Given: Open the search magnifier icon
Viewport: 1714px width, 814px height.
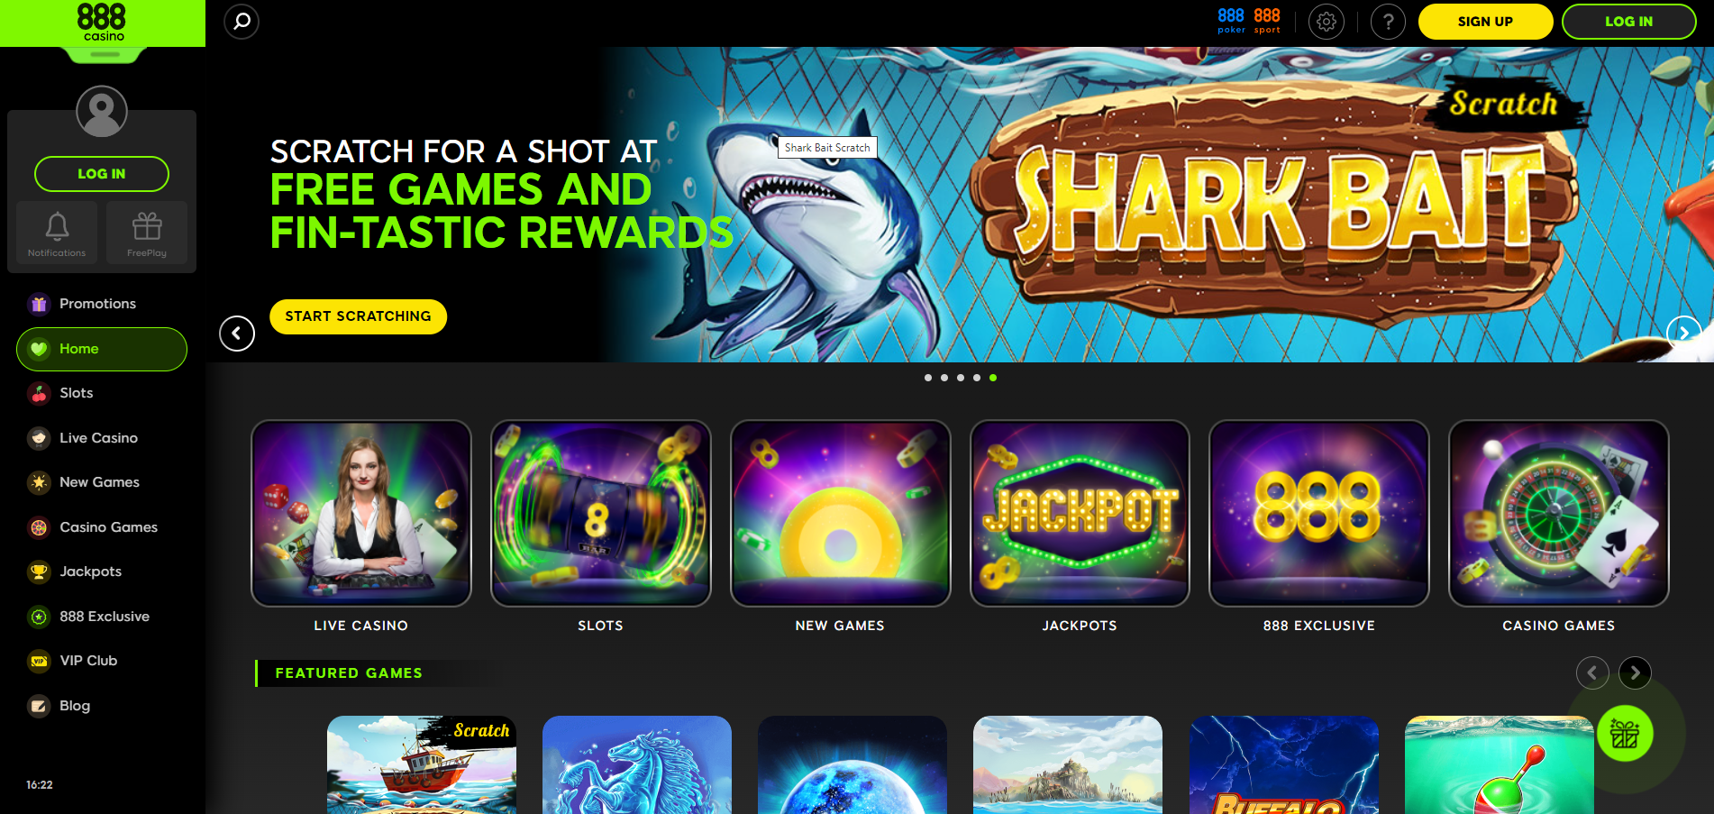Looking at the screenshot, I should click(242, 22).
